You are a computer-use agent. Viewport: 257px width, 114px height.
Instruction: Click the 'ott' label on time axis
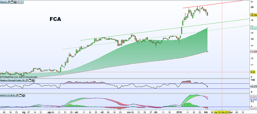pyautogui.click(x=102, y=112)
